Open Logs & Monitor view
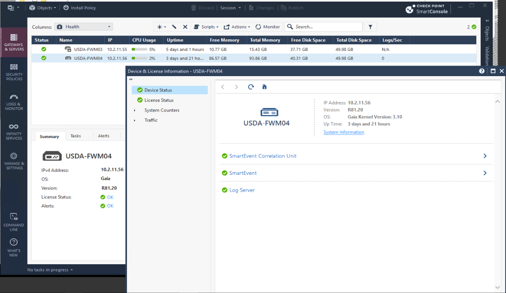This screenshot has width=506, height=293. 14,102
